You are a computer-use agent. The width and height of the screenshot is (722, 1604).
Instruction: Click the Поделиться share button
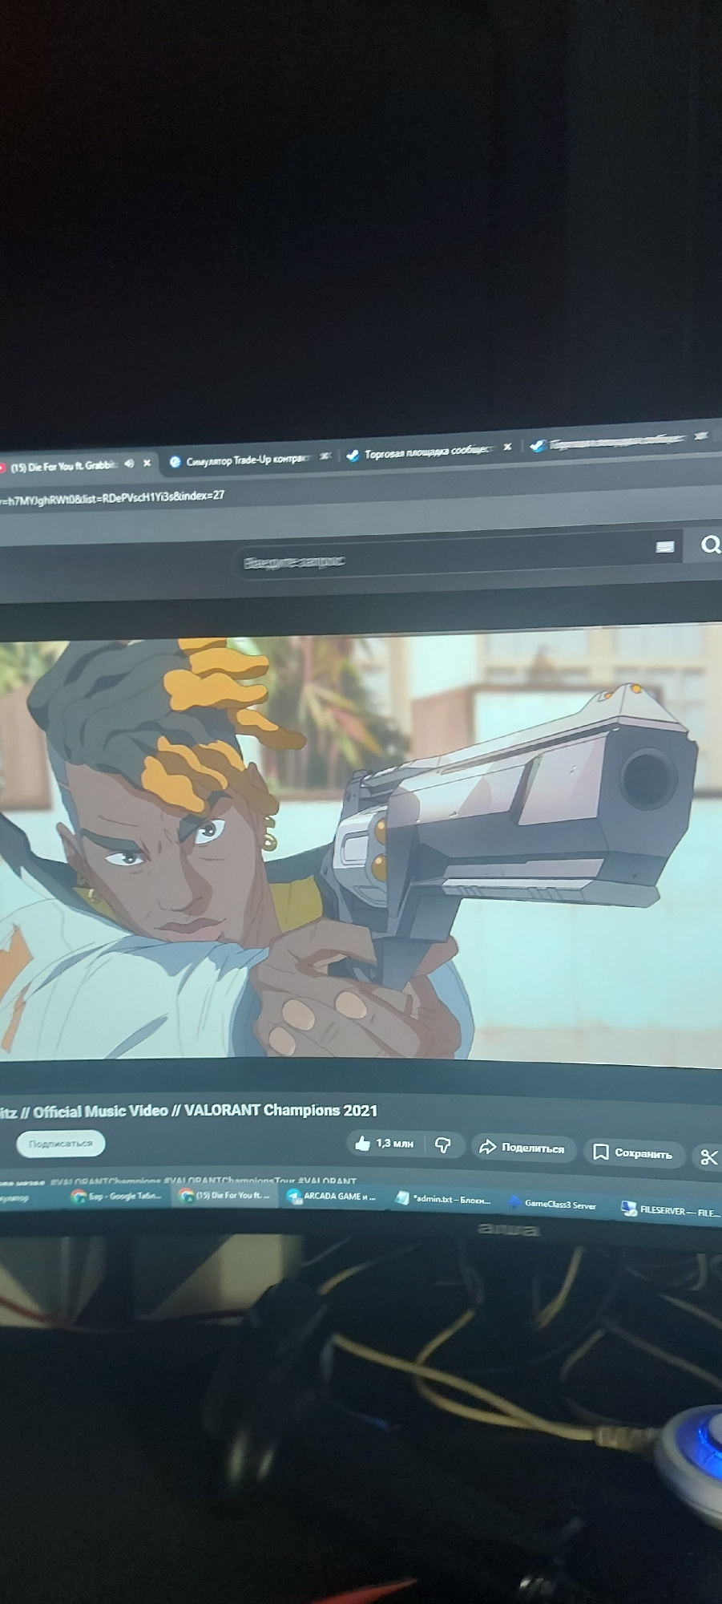point(522,1148)
